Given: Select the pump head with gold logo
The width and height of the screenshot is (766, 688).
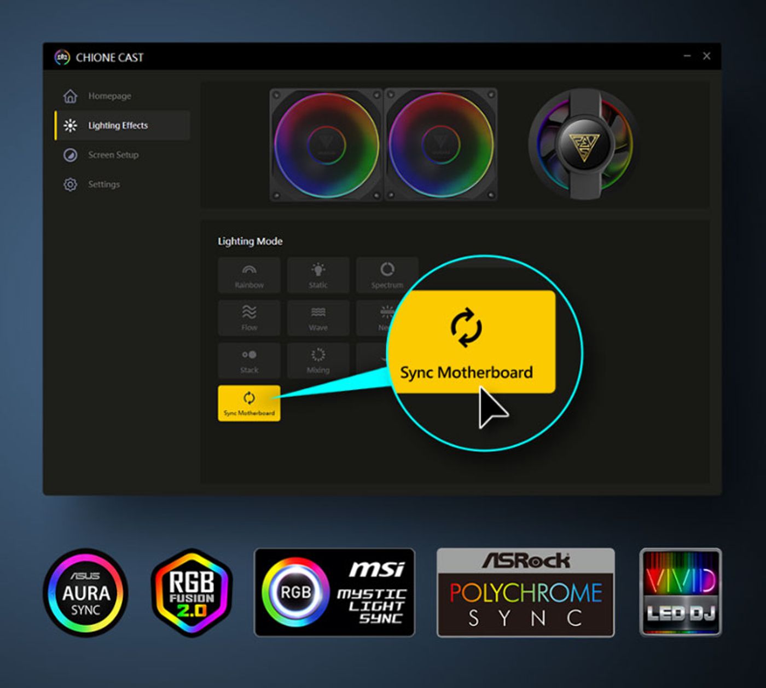Looking at the screenshot, I should (x=584, y=144).
